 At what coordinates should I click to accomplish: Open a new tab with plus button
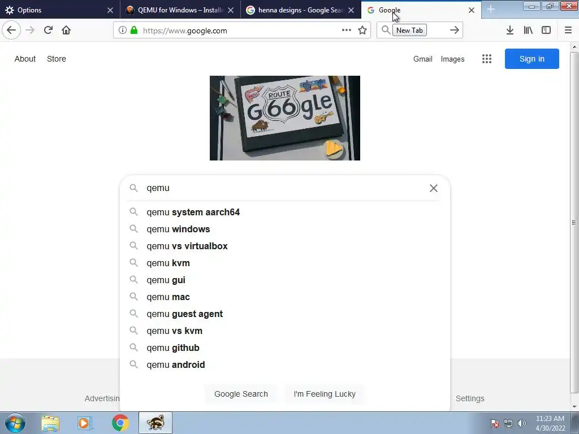click(x=491, y=10)
